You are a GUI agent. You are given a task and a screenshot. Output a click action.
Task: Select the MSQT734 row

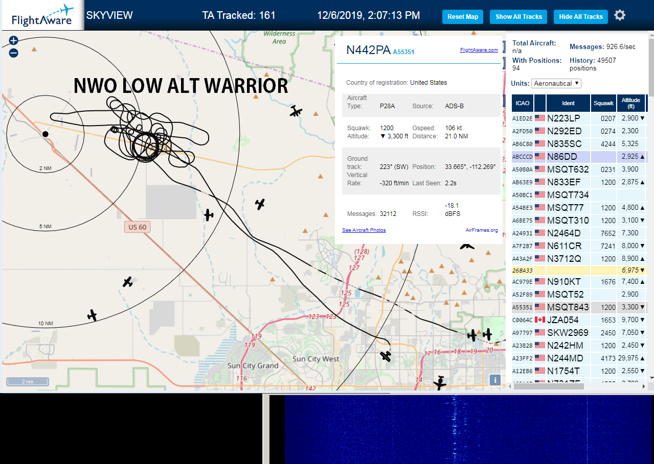(580, 194)
